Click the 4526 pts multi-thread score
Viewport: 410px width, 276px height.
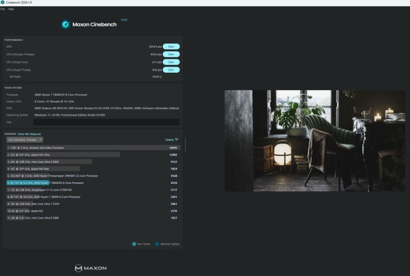pyautogui.click(x=156, y=54)
